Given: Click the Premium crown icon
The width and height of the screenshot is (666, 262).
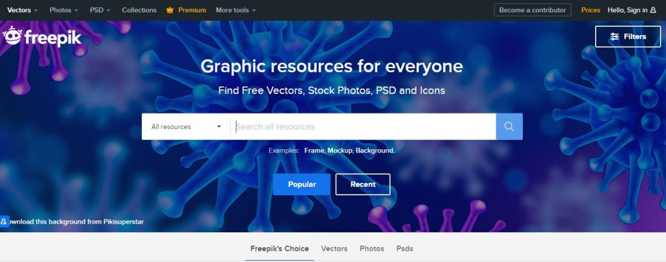Looking at the screenshot, I should [170, 10].
